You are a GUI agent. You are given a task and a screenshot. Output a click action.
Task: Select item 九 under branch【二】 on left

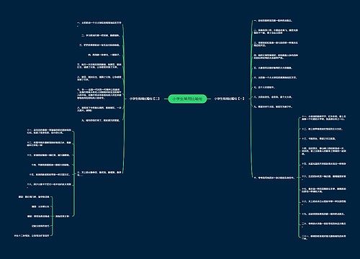[101, 120]
